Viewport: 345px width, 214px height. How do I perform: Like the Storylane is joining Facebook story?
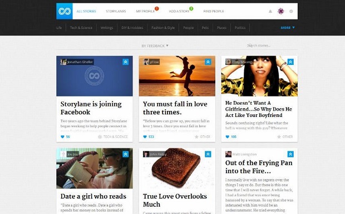tap(62, 137)
